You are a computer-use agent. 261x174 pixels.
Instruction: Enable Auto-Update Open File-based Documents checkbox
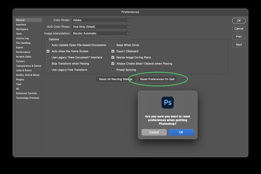click(x=48, y=45)
